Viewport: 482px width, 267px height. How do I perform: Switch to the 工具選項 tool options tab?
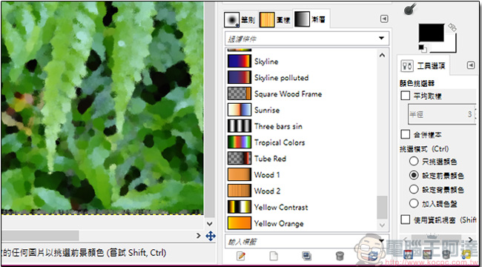pos(423,65)
